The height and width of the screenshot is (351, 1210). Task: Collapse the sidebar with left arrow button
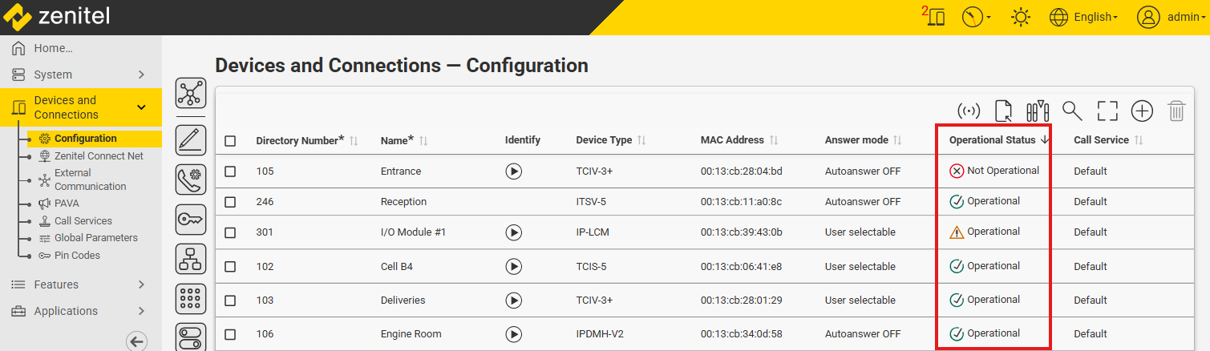137,341
